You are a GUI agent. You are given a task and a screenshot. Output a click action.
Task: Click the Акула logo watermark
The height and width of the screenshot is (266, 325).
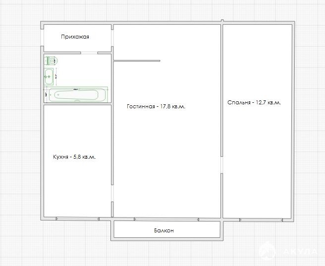tap(268, 252)
